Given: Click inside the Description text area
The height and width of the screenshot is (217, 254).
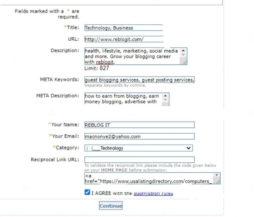Looking at the screenshot, I should (132, 56).
